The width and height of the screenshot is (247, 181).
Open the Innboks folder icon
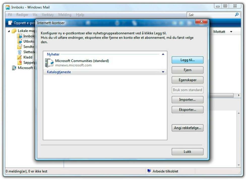pyautogui.click(x=20, y=36)
